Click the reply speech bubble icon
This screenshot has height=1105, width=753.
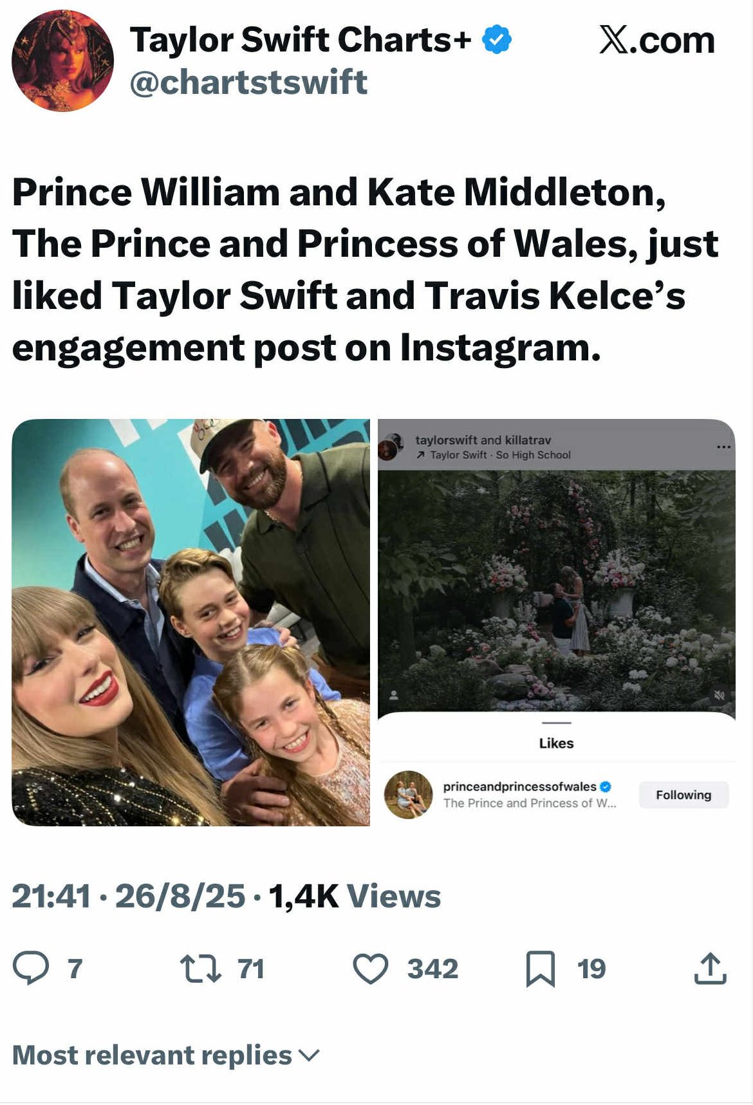click(30, 968)
